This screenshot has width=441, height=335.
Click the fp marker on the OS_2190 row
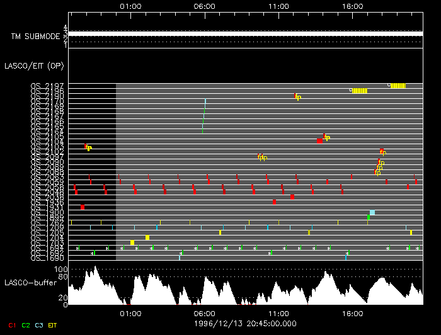click(x=298, y=96)
